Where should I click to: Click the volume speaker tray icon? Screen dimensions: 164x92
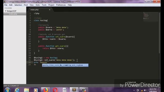pos(145,90)
